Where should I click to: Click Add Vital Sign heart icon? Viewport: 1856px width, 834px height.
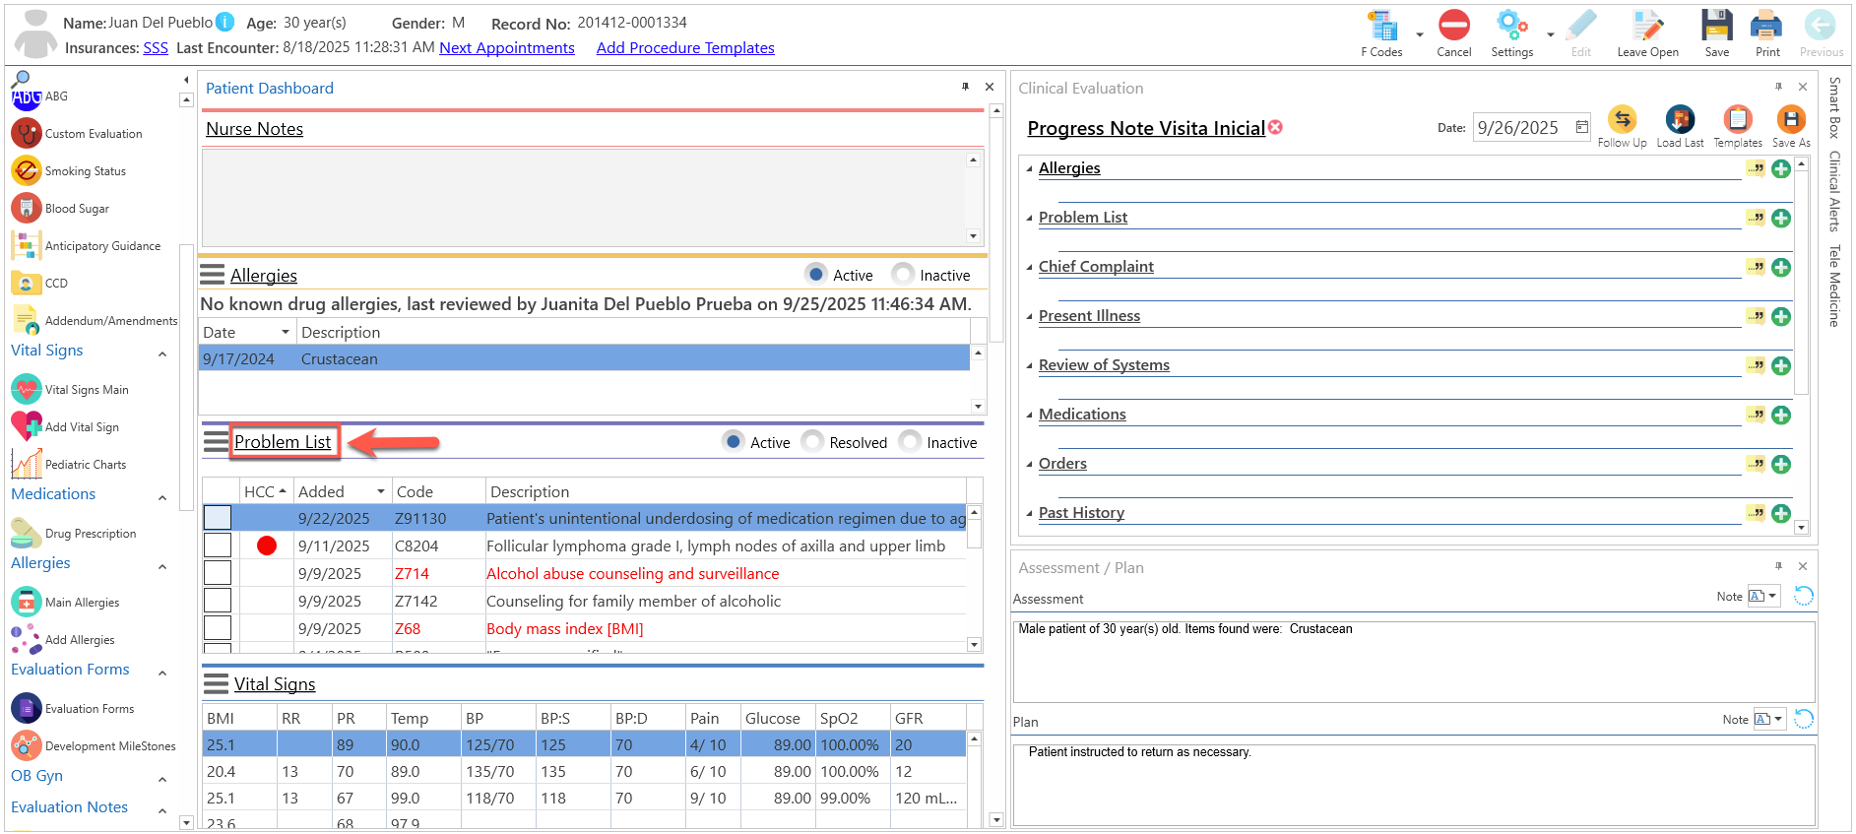tap(27, 426)
